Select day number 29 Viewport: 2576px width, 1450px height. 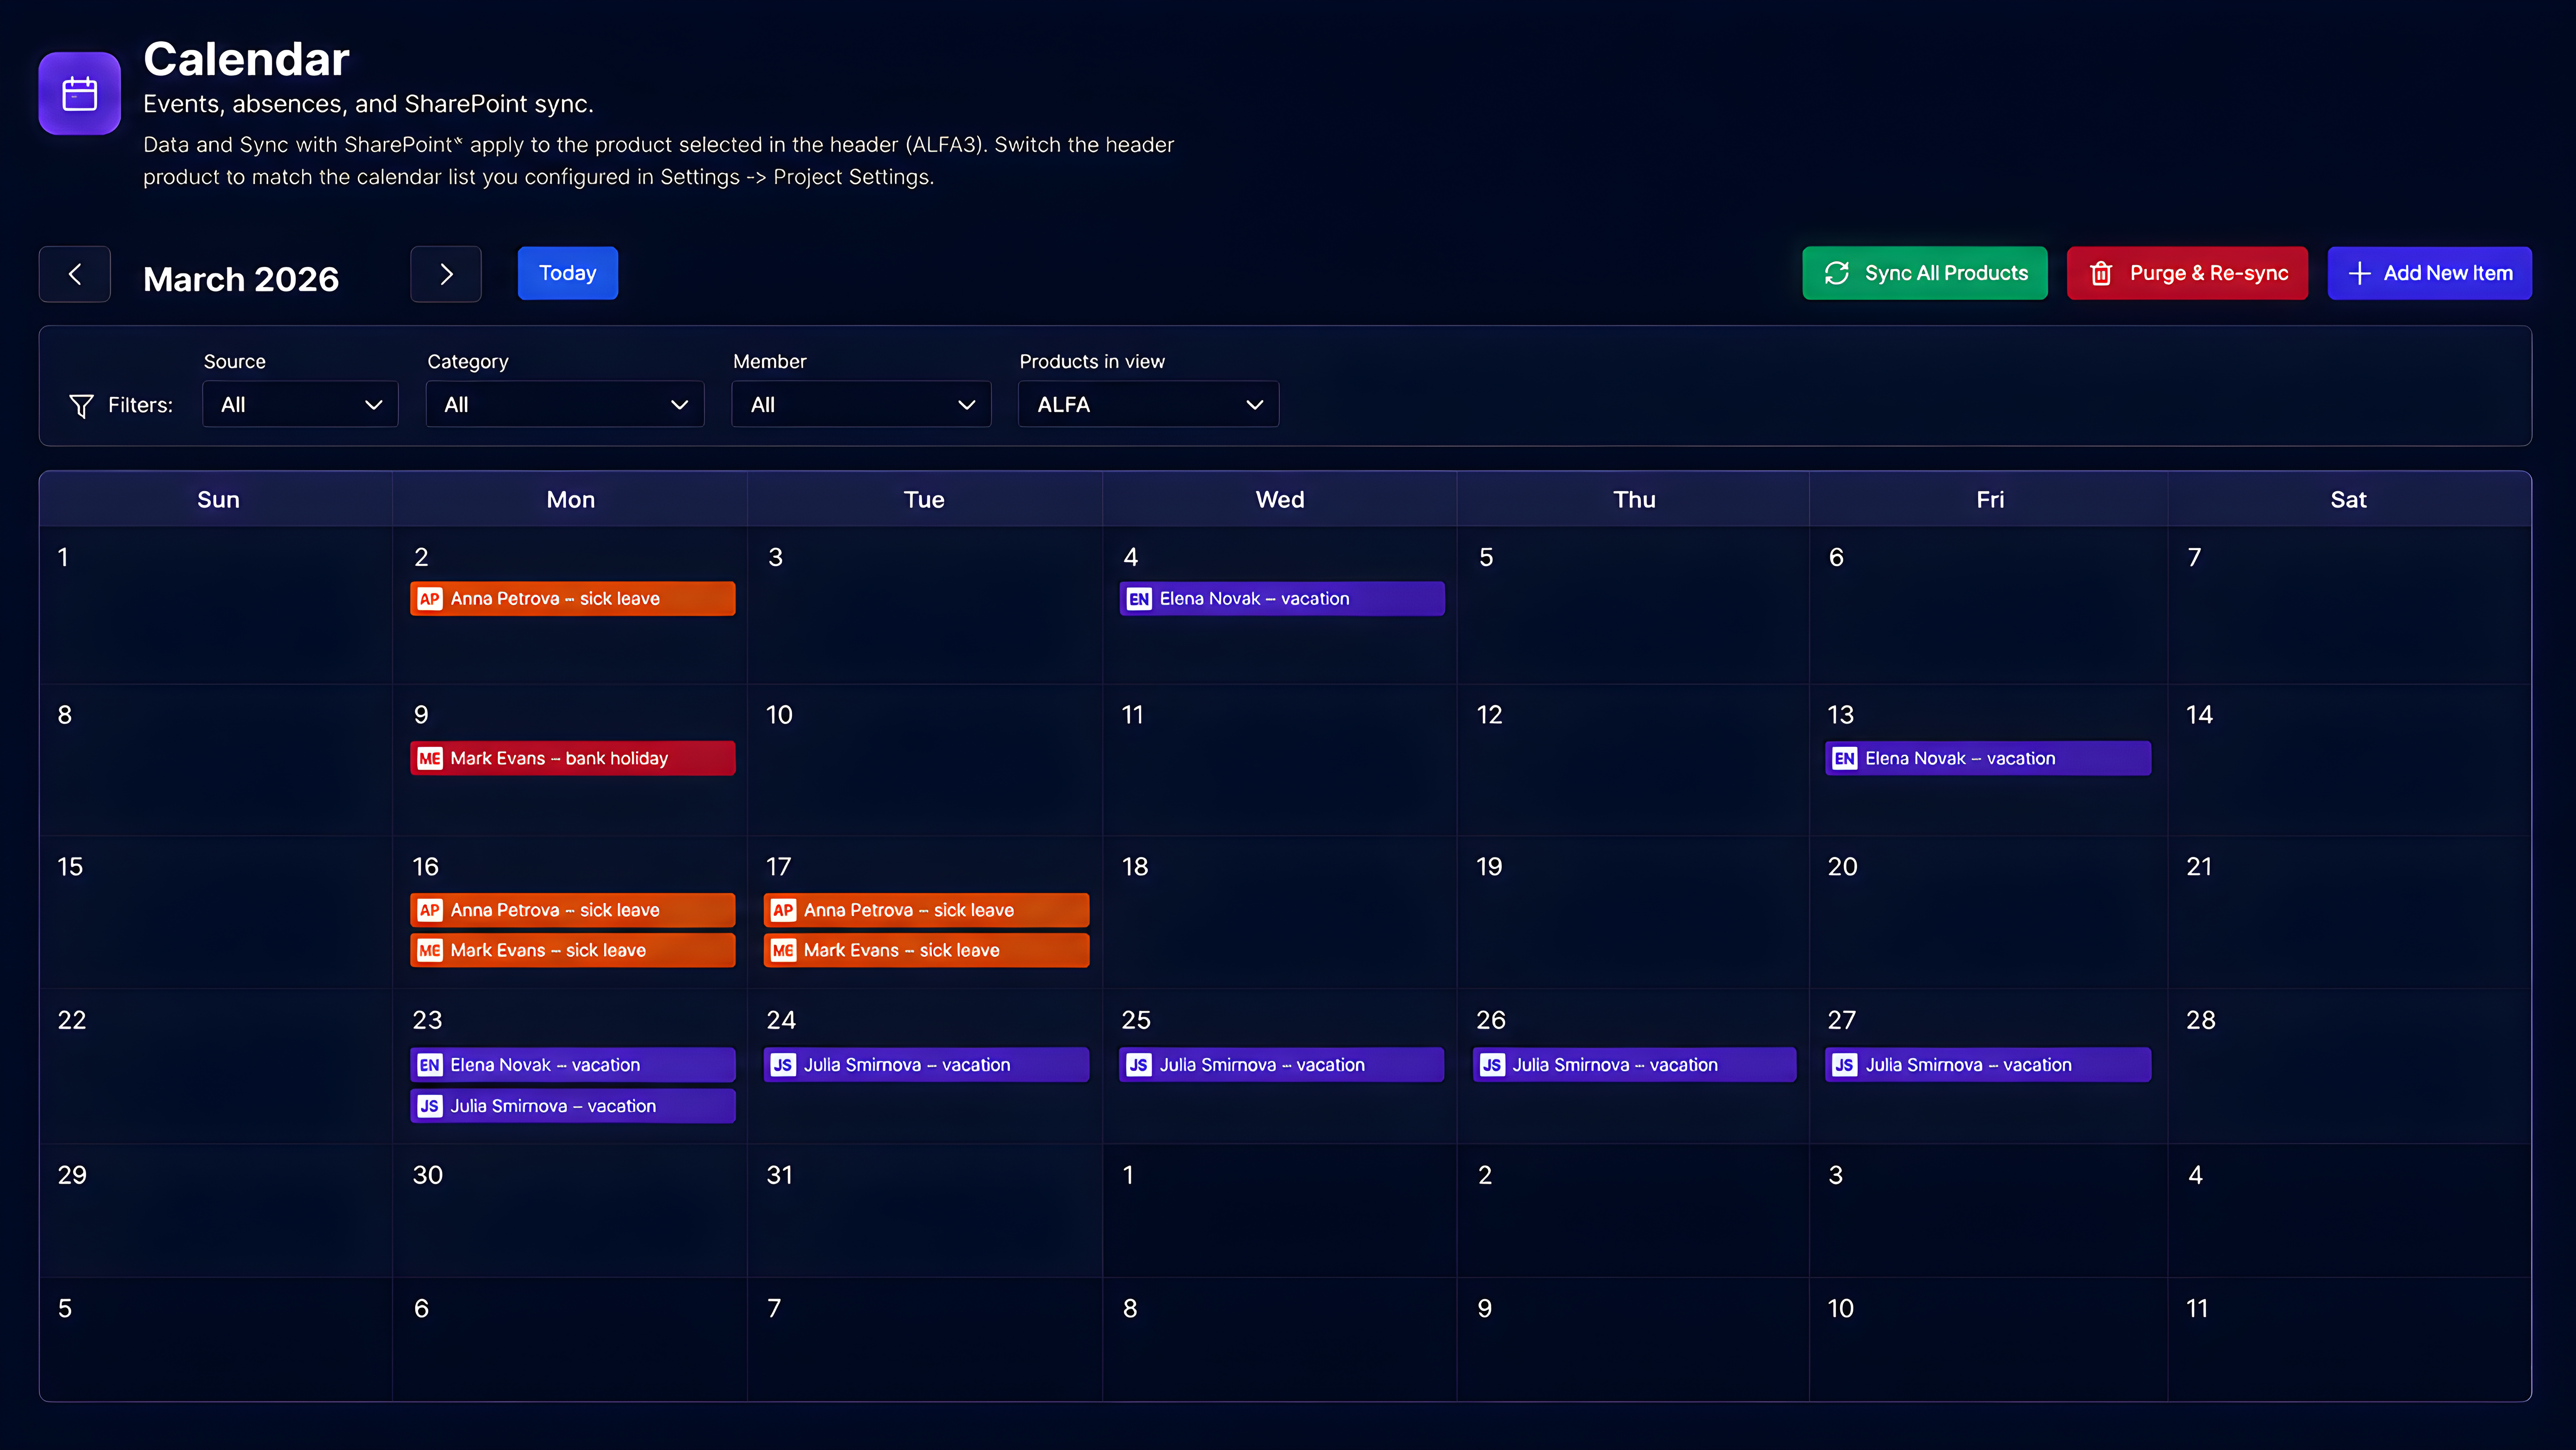click(x=72, y=1175)
